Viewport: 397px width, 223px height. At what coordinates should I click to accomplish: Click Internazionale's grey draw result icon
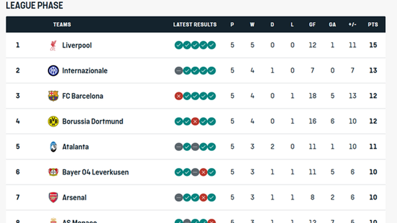(x=179, y=71)
